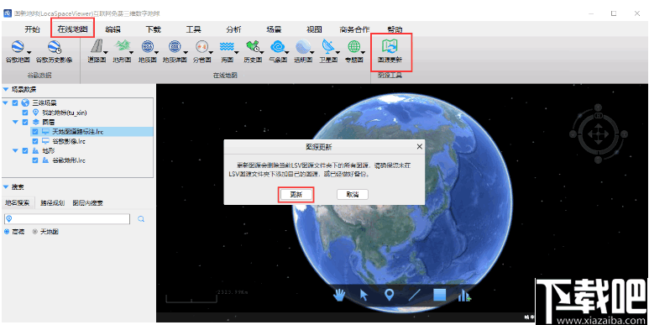This screenshot has height=325, width=649.
Task: Click the LocaSpaceViewer app icon in title bar
Action: click(8, 13)
